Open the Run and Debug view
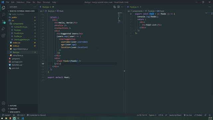 tap(3, 29)
